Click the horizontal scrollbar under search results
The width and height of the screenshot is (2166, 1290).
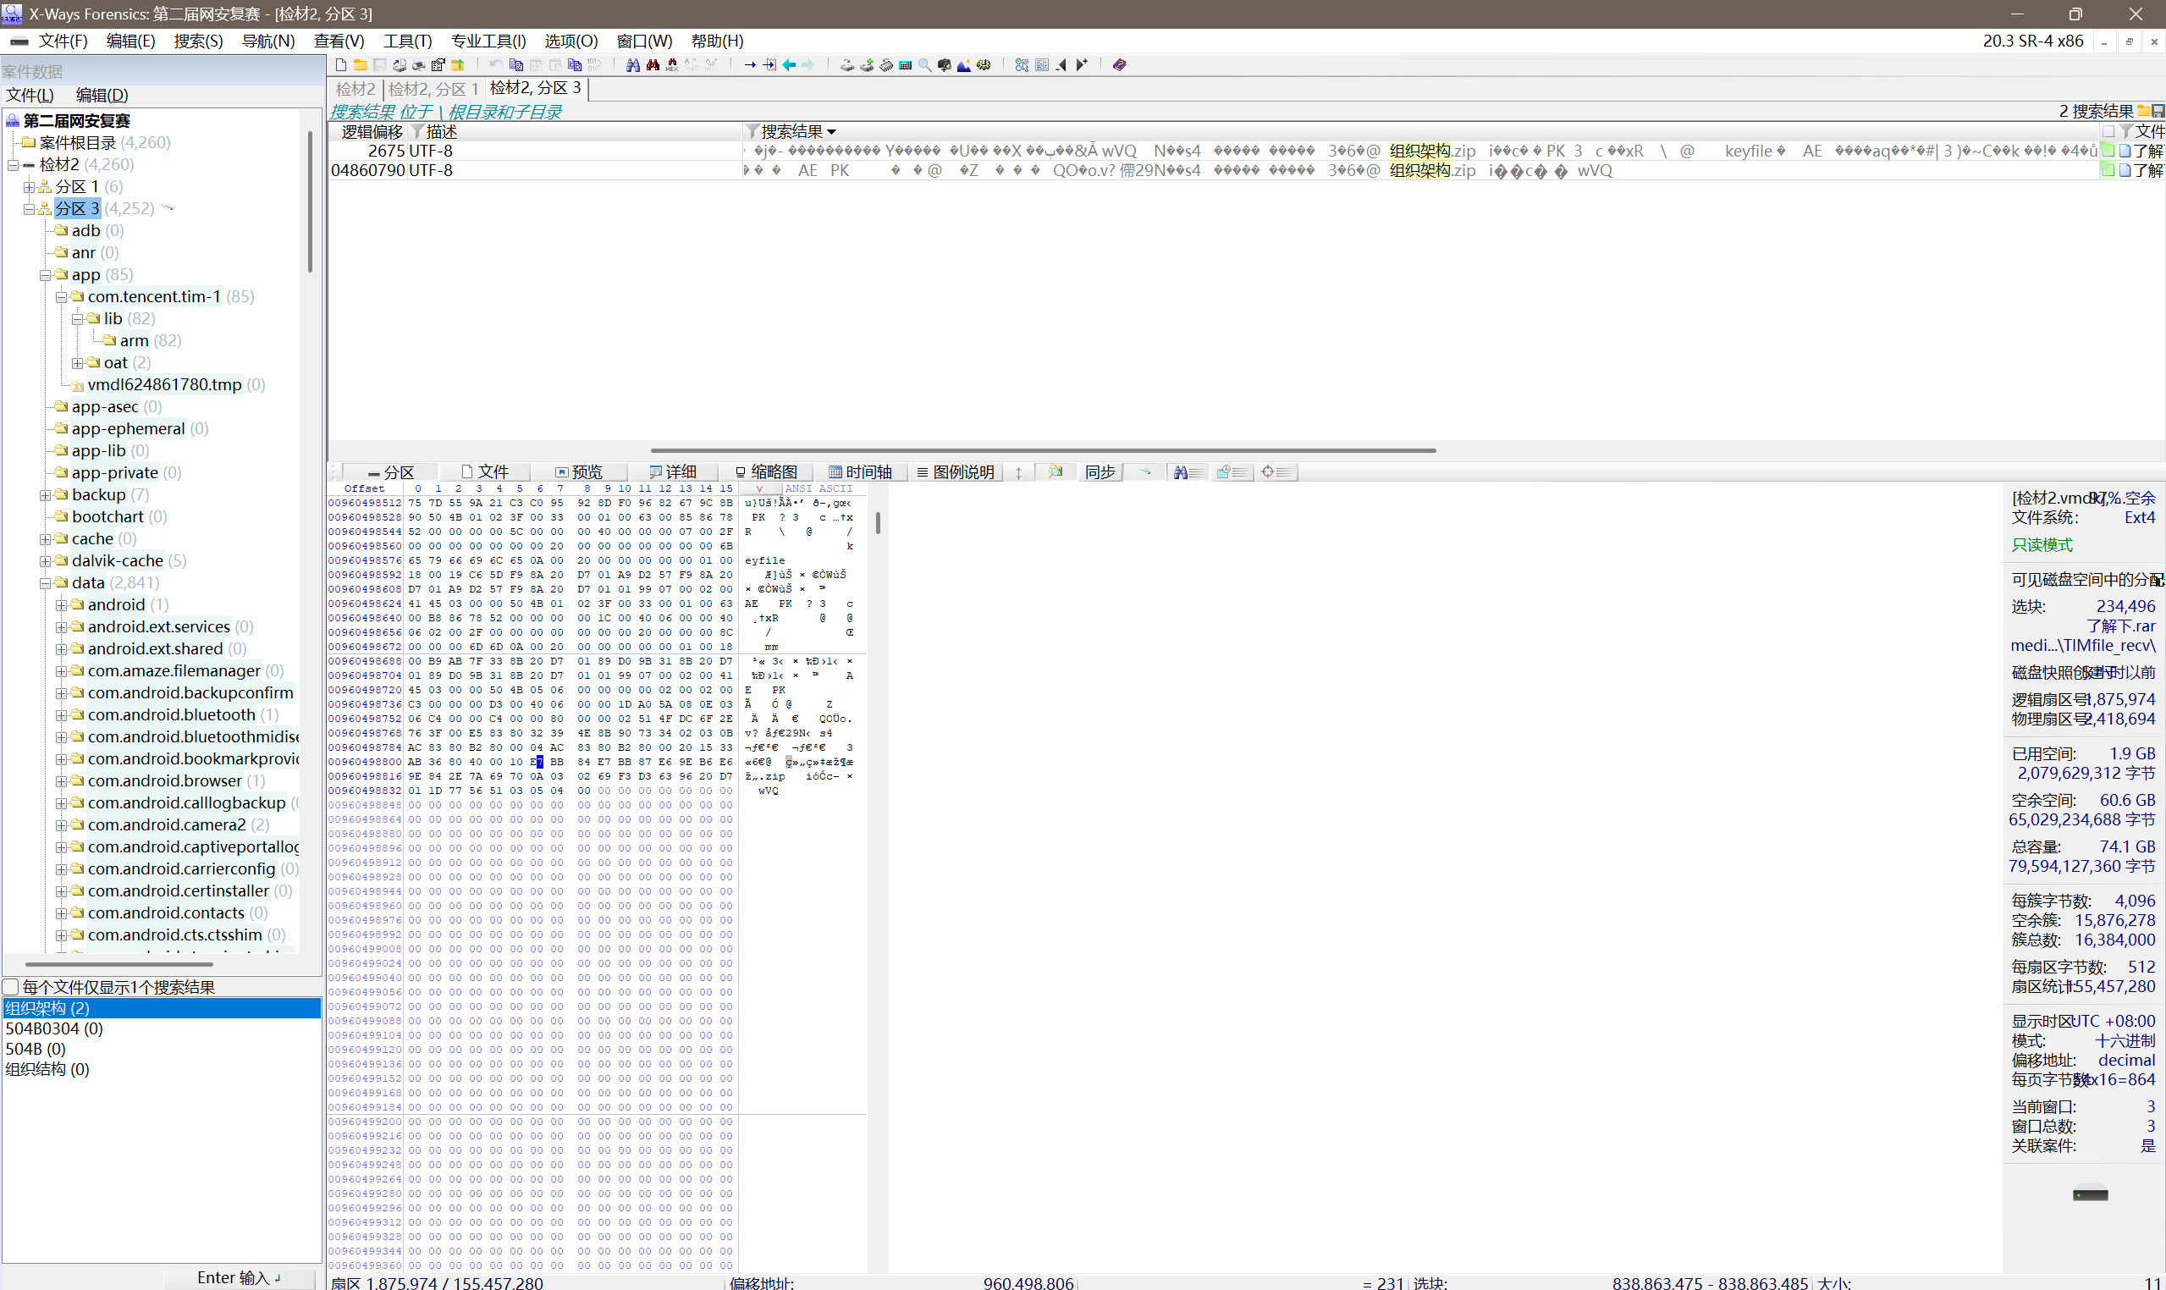pyautogui.click(x=1042, y=450)
